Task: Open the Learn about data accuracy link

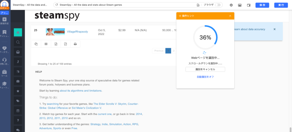Action: 250,29
